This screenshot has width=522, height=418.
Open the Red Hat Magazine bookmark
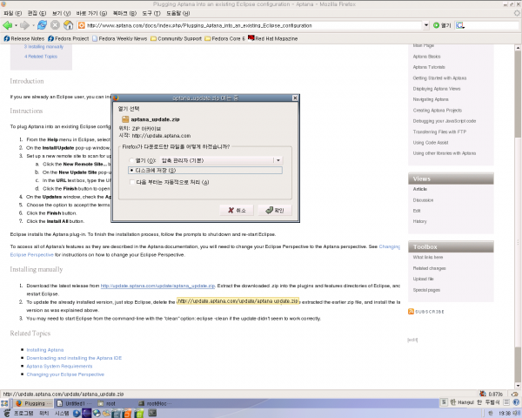(272, 38)
